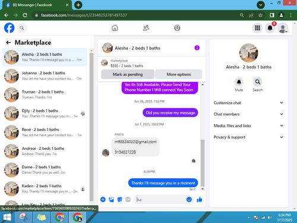The image size is (297, 223).
Task: Click browser back arrow
Action: click(7, 15)
